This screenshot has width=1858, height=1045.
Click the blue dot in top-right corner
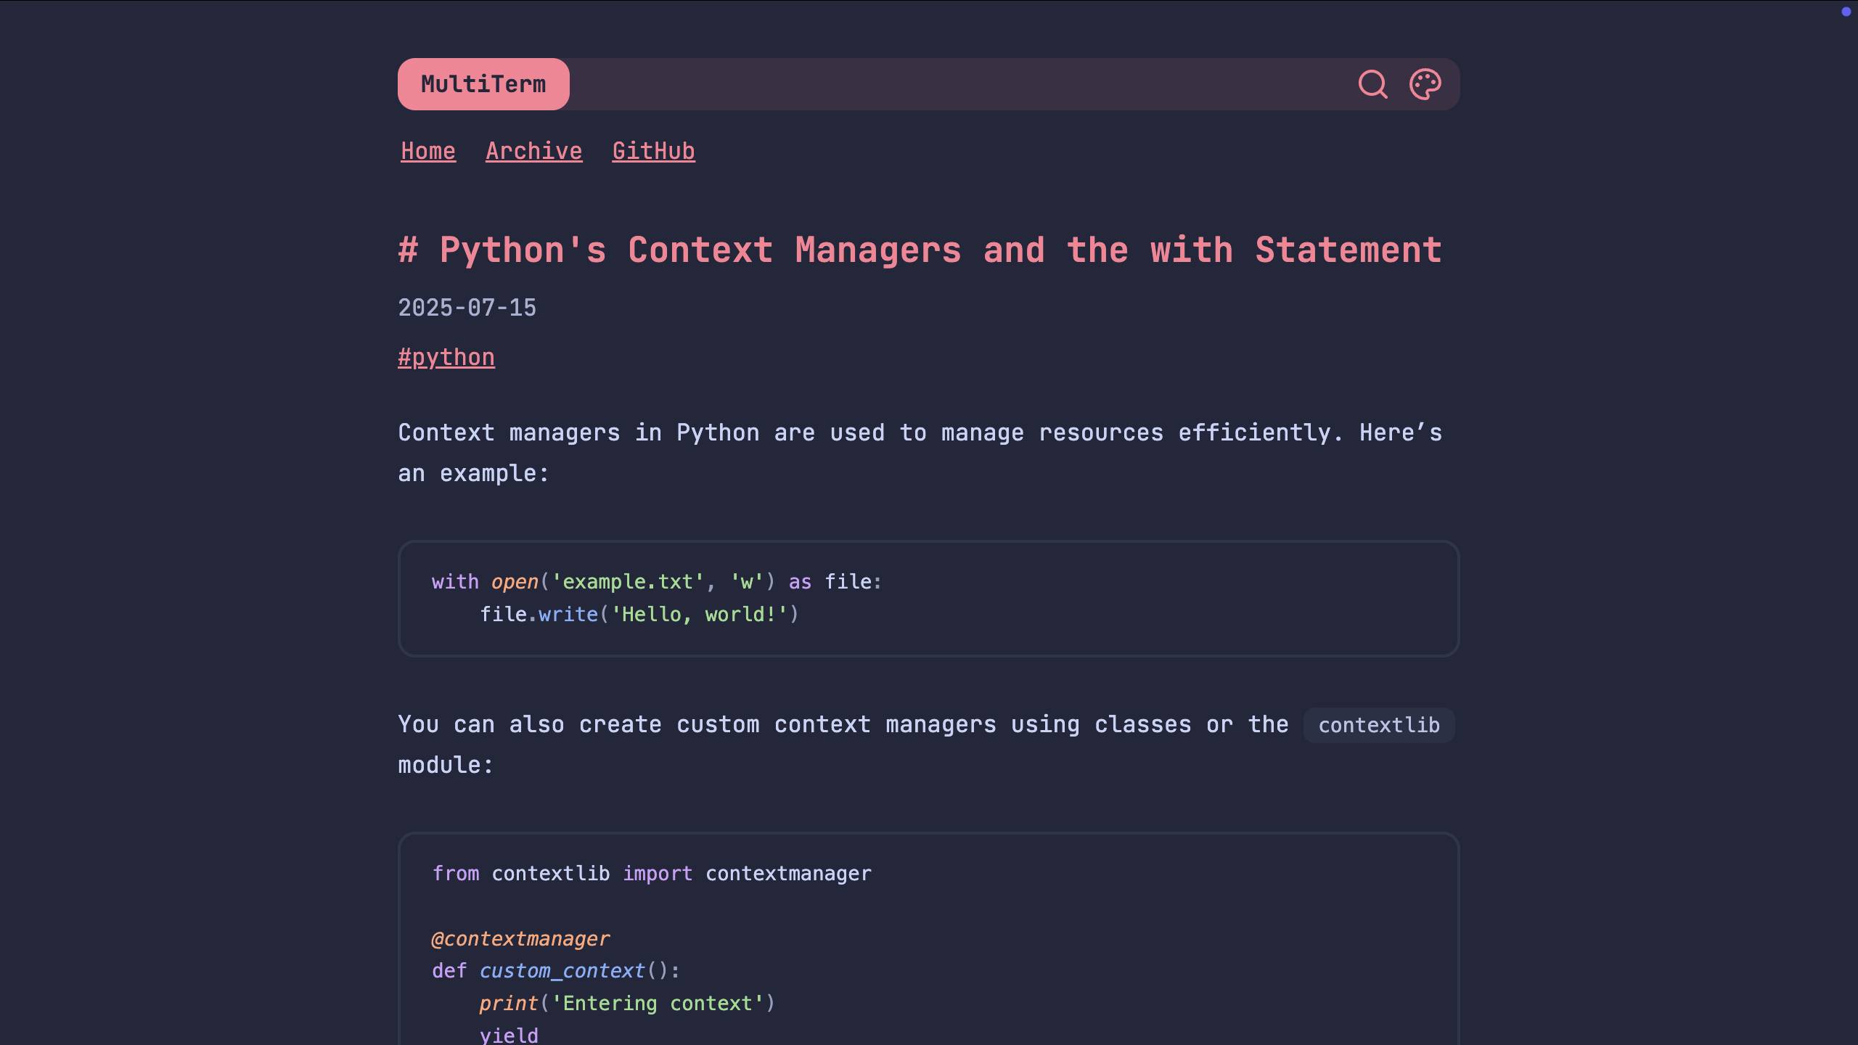[1846, 12]
